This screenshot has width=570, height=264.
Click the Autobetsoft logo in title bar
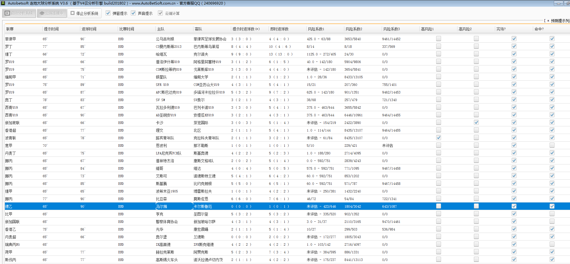tap(3, 3)
